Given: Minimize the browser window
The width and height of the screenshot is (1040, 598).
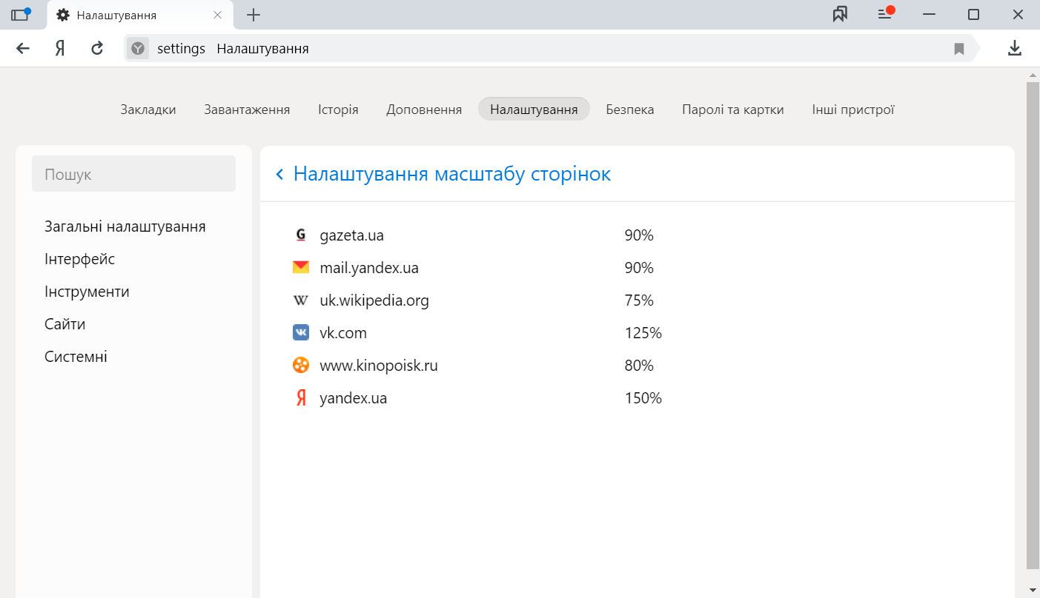Looking at the screenshot, I should [x=930, y=15].
